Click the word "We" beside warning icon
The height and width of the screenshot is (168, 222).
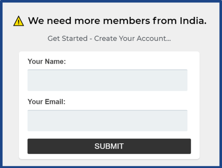(36, 21)
